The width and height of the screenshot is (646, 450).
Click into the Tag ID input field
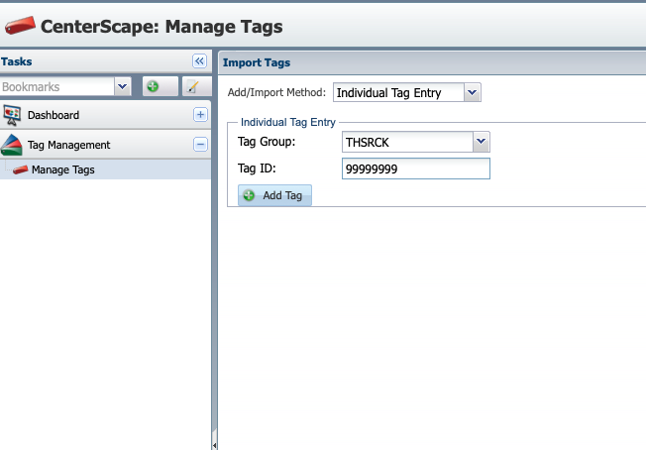pos(416,169)
